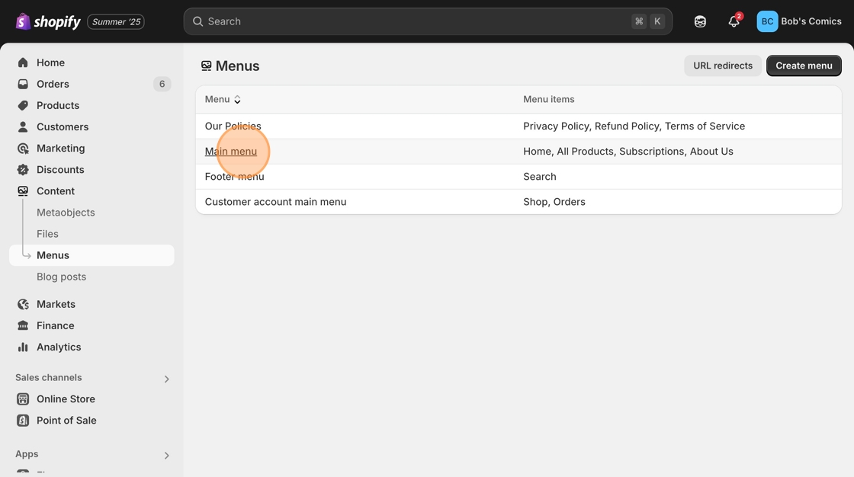Open Orders section
854x477 pixels.
[x=53, y=84]
